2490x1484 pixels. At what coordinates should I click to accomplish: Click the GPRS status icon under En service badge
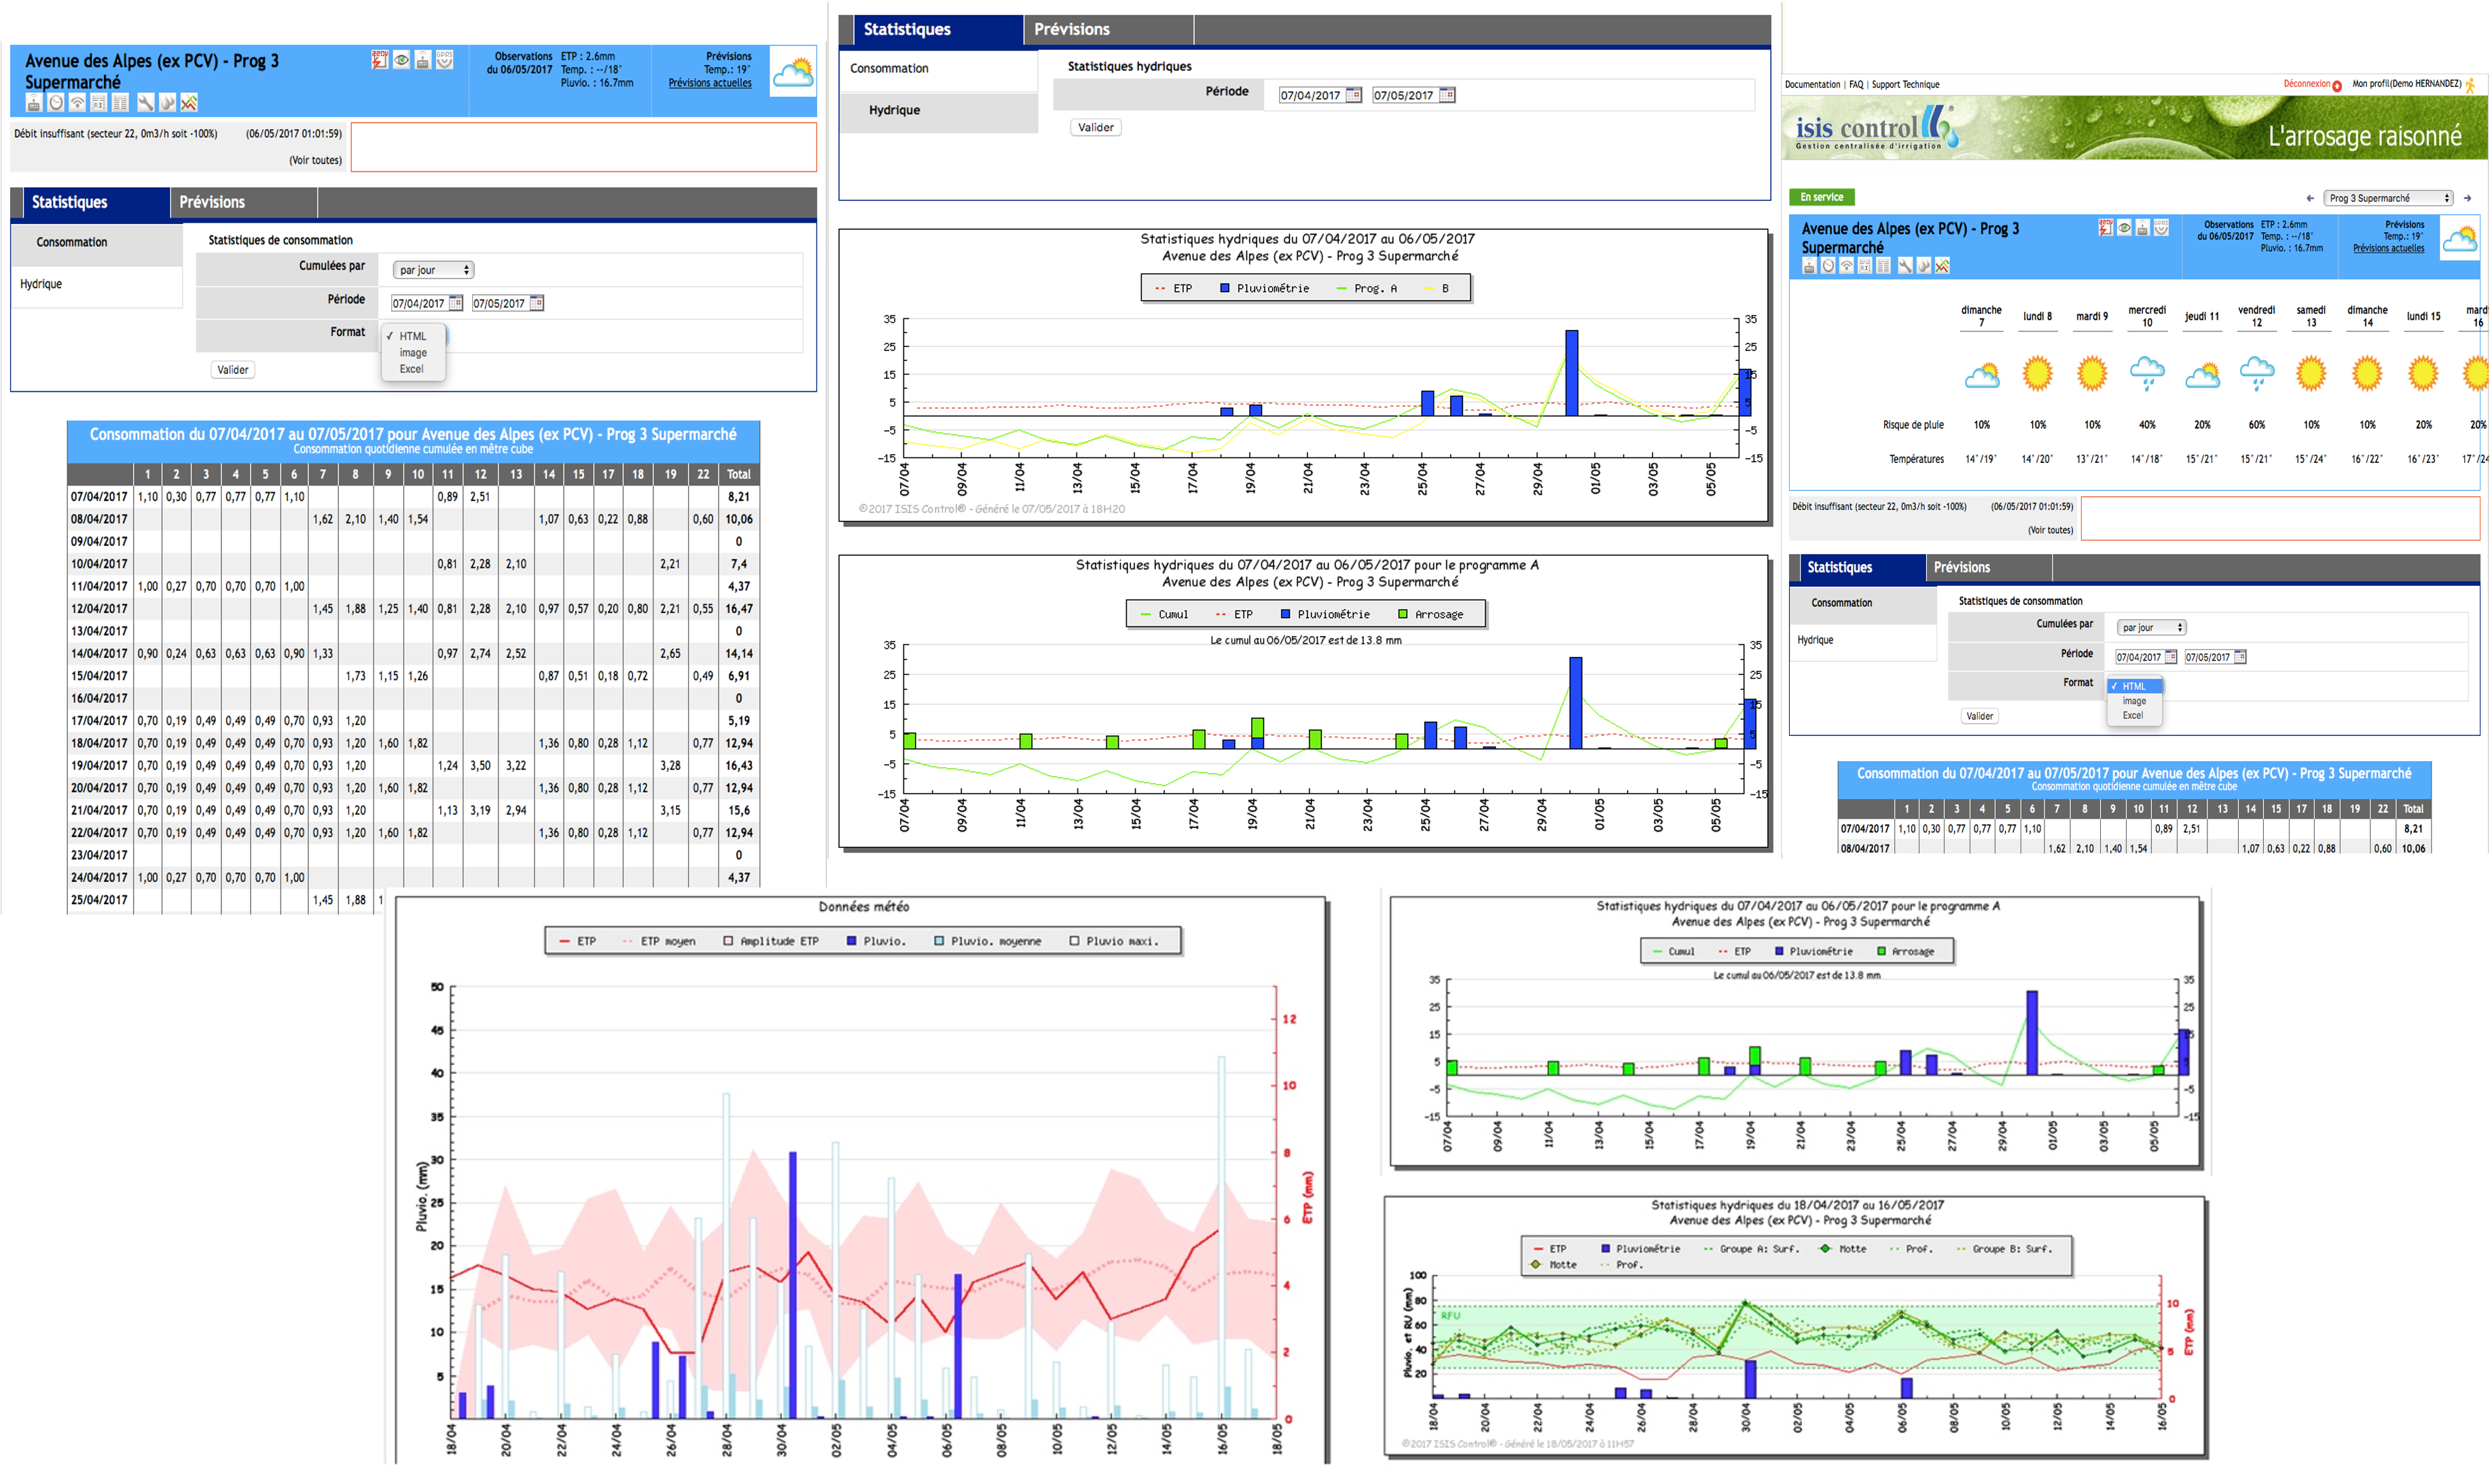tap(2162, 228)
